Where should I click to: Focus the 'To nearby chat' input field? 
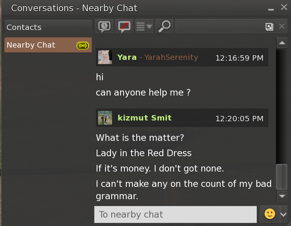click(175, 214)
